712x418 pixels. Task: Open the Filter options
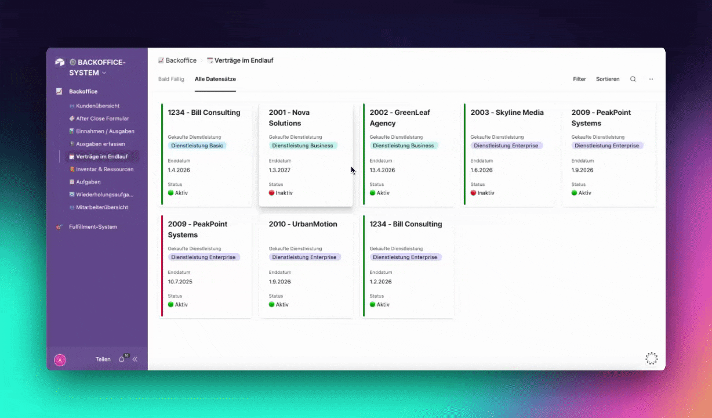tap(579, 79)
